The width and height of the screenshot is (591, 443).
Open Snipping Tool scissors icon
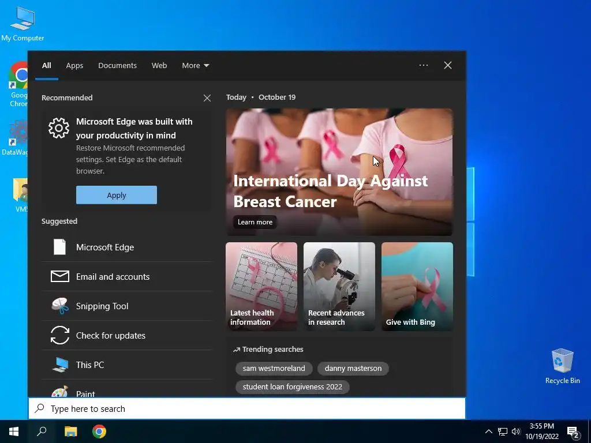click(x=59, y=306)
